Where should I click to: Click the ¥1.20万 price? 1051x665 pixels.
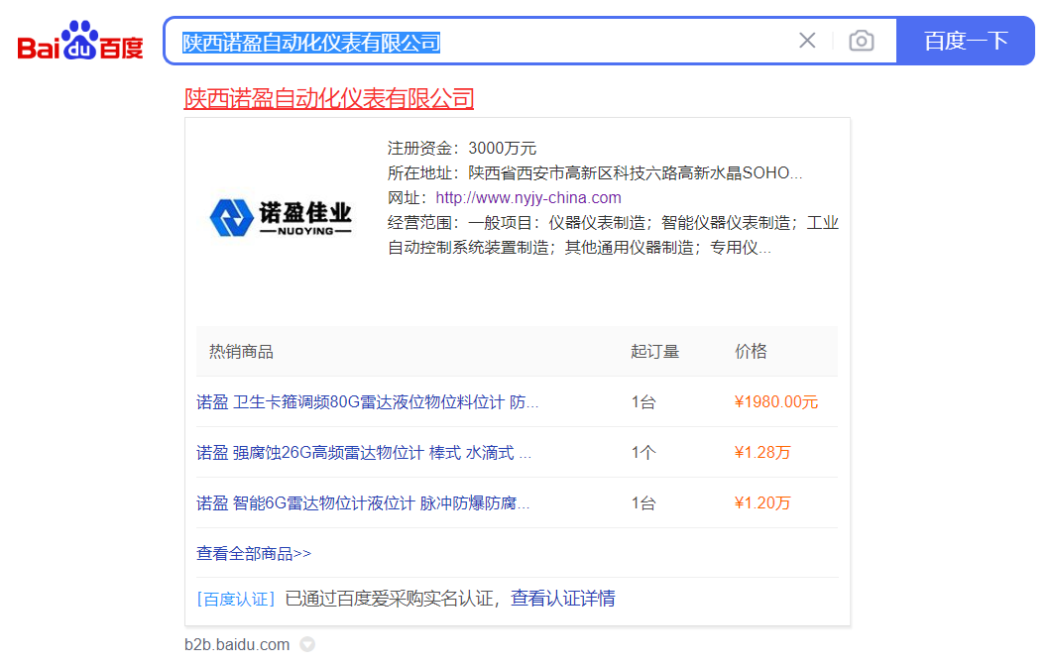pyautogui.click(x=762, y=503)
